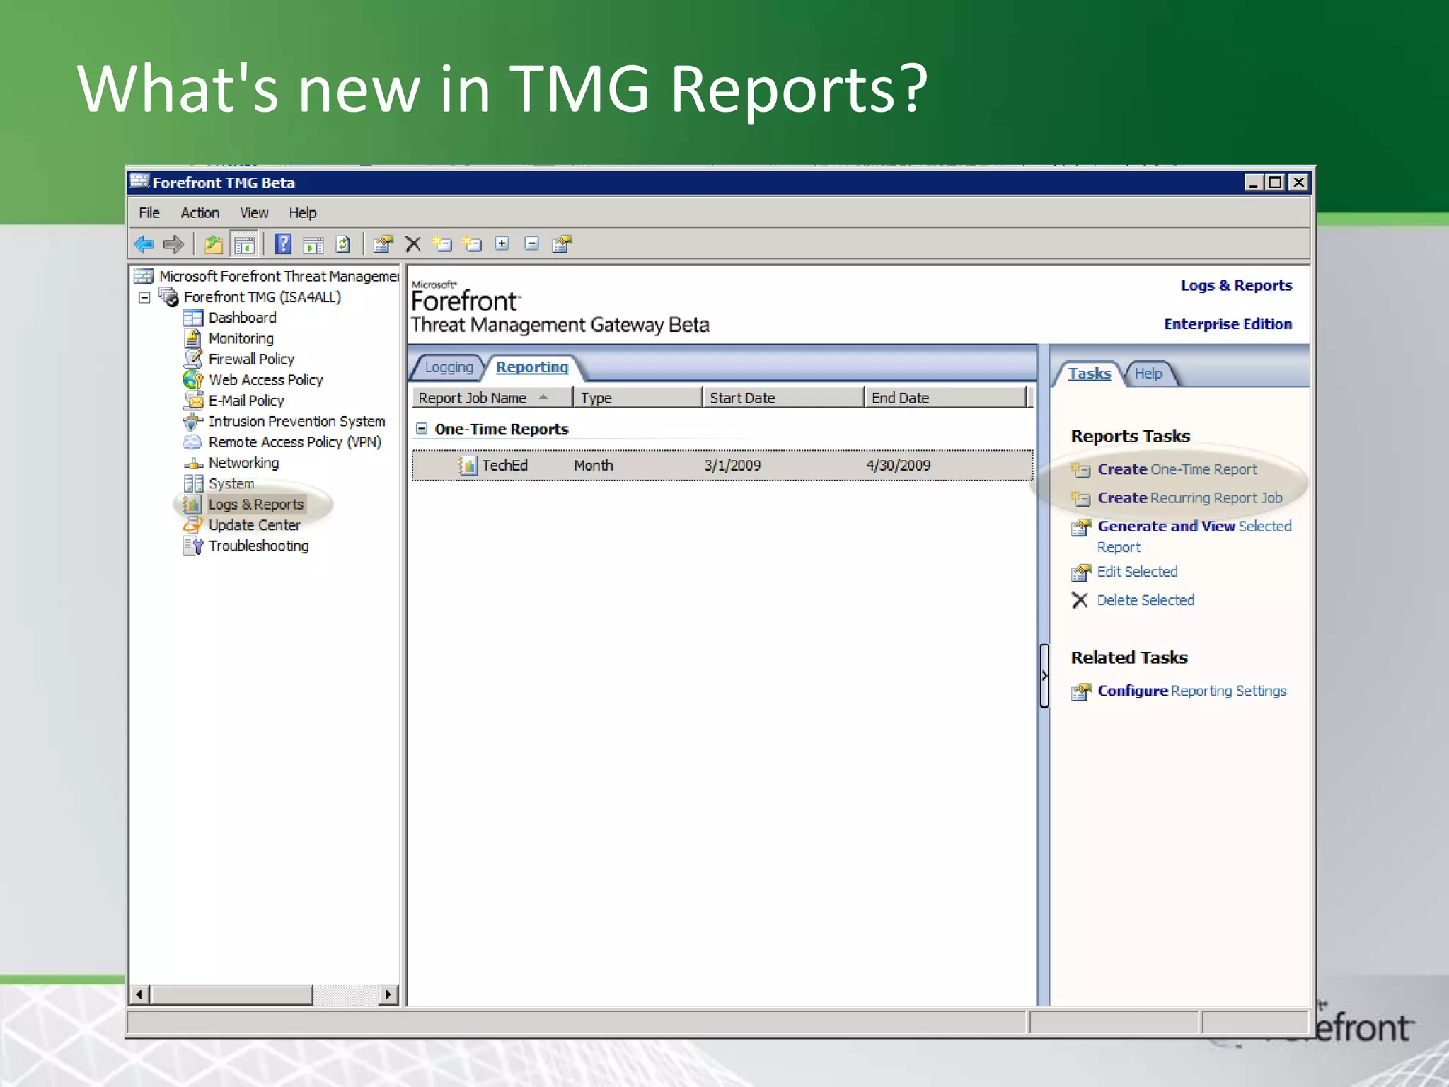Click the Collapse all minus toolbar icon

(x=531, y=243)
